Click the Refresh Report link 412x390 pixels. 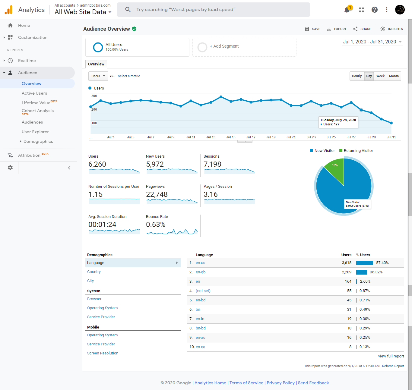[x=393, y=366]
